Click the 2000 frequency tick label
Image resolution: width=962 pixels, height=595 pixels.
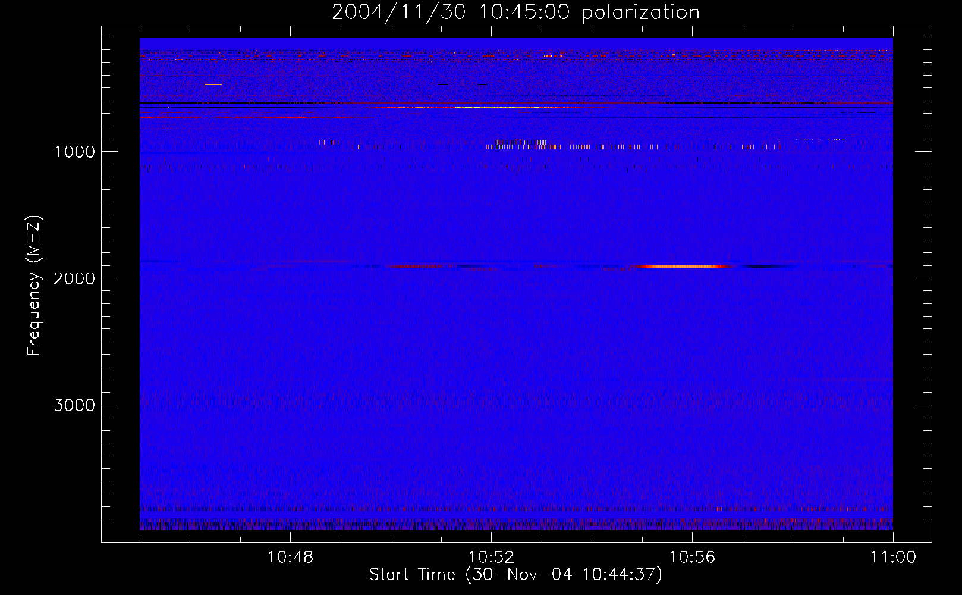(74, 278)
